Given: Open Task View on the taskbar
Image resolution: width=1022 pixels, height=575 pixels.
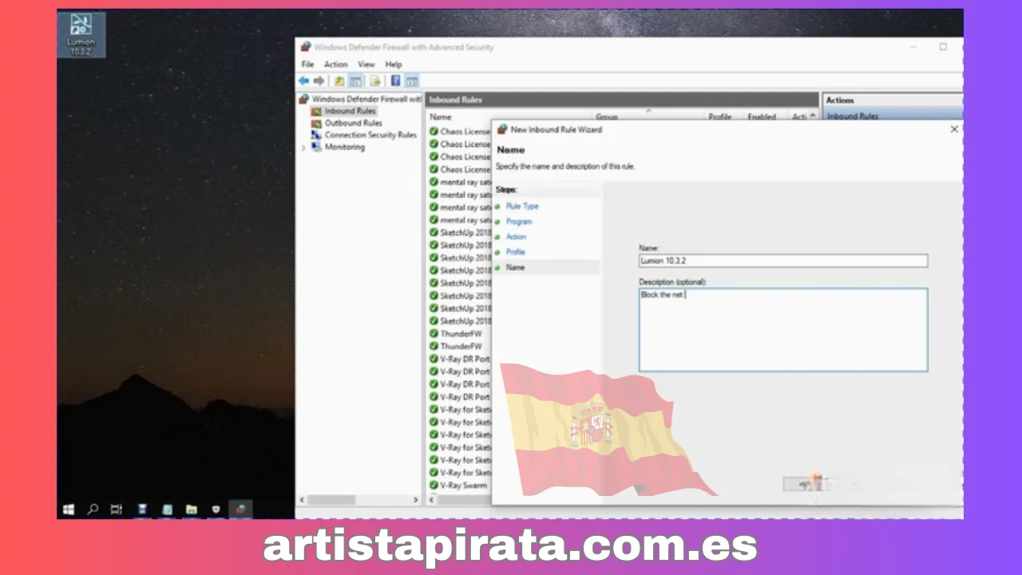Looking at the screenshot, I should [117, 509].
